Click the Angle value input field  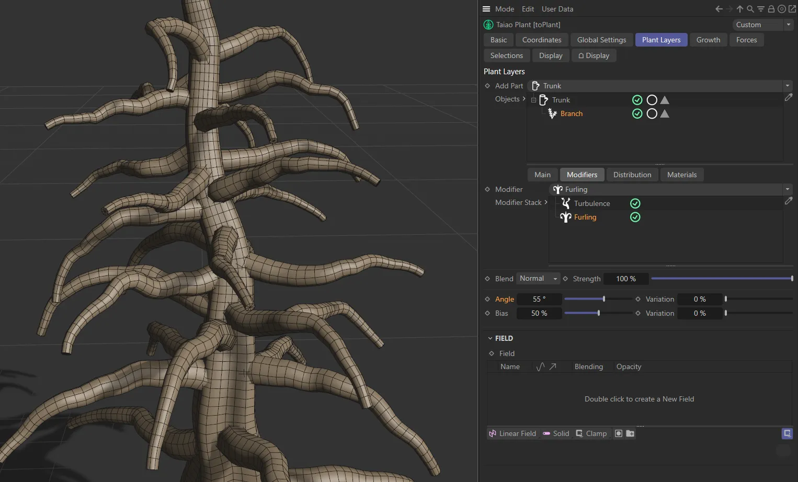coord(539,299)
